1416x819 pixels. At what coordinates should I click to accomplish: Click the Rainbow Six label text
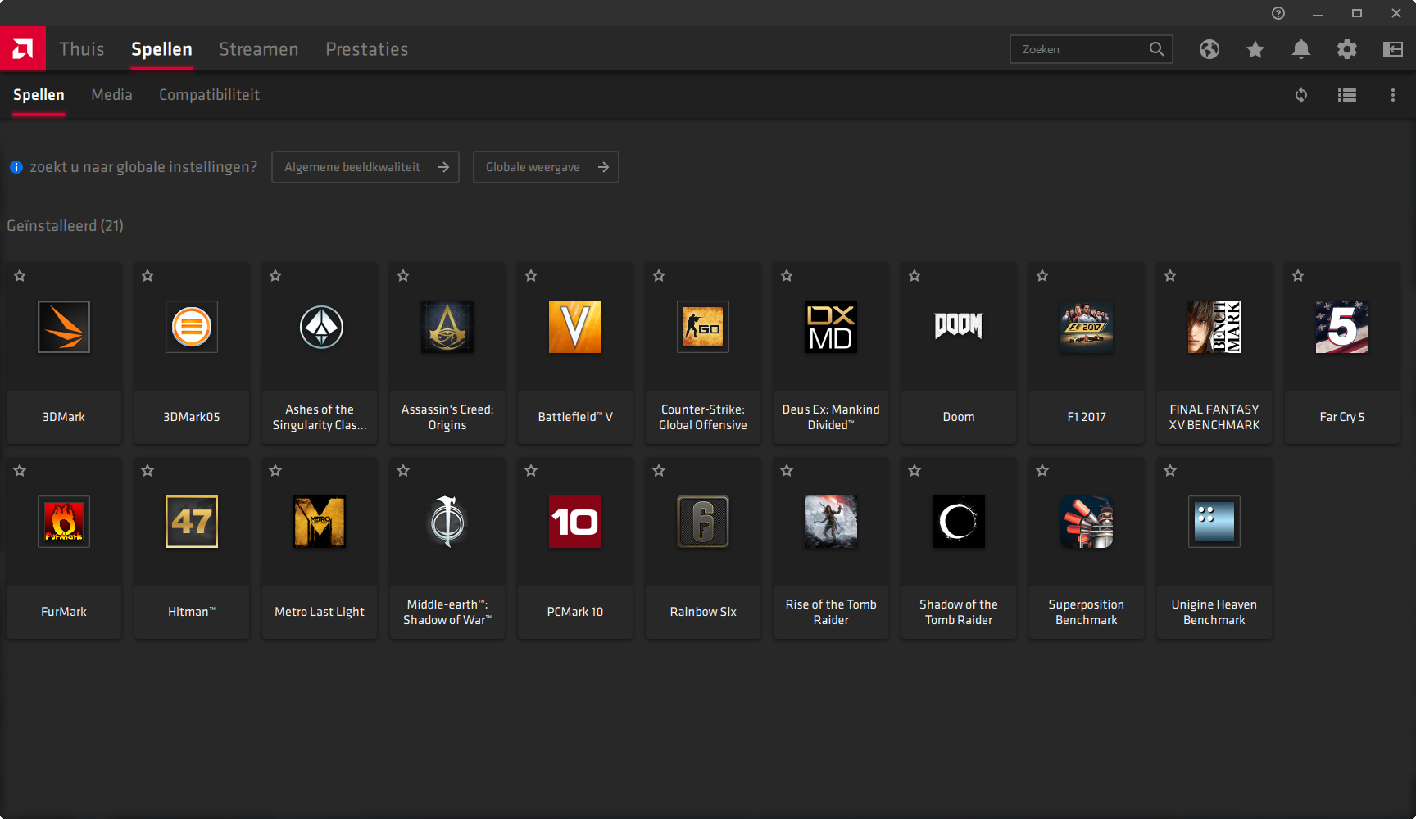coord(703,612)
